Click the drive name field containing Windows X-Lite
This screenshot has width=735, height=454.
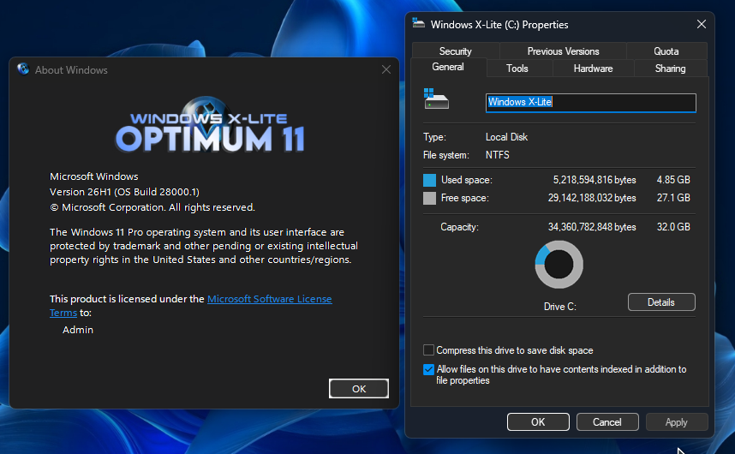click(591, 103)
